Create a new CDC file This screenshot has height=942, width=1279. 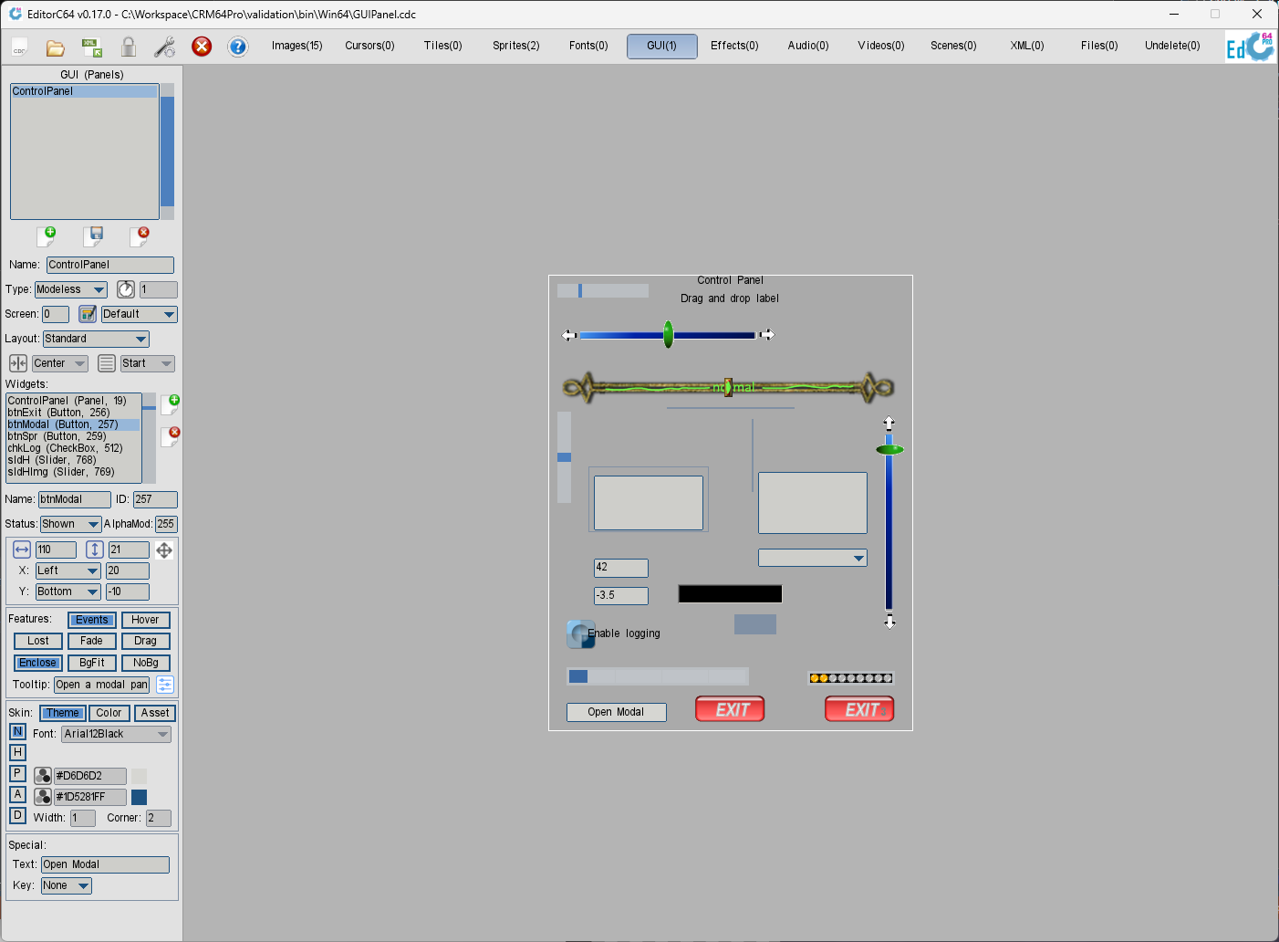20,47
